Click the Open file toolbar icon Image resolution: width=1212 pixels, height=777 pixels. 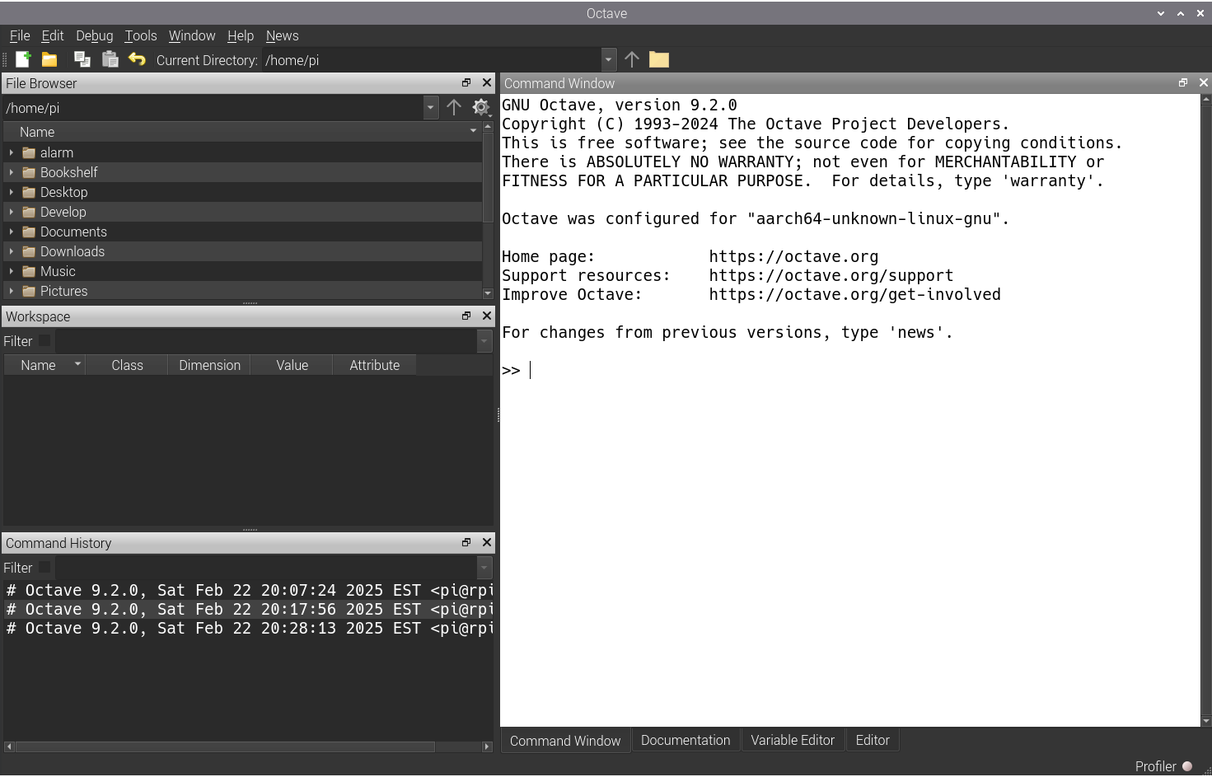tap(49, 59)
